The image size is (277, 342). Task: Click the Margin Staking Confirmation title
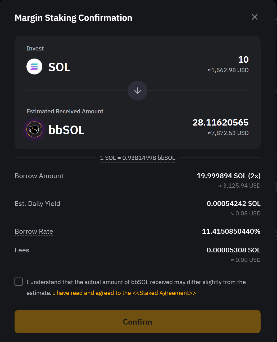(x=74, y=18)
